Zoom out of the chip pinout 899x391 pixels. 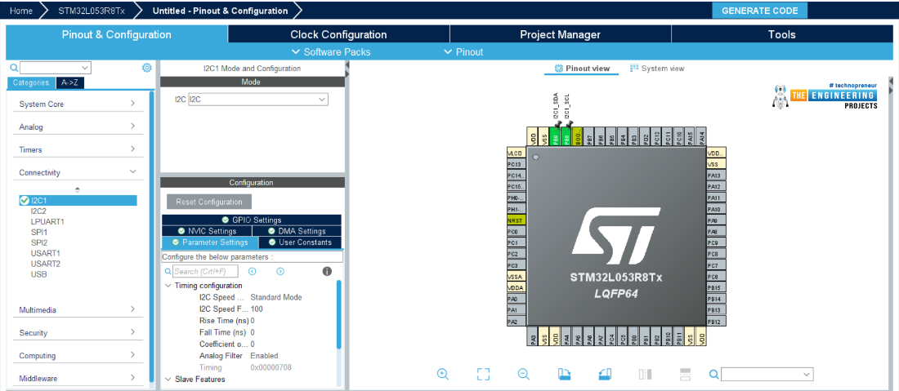pos(523,374)
